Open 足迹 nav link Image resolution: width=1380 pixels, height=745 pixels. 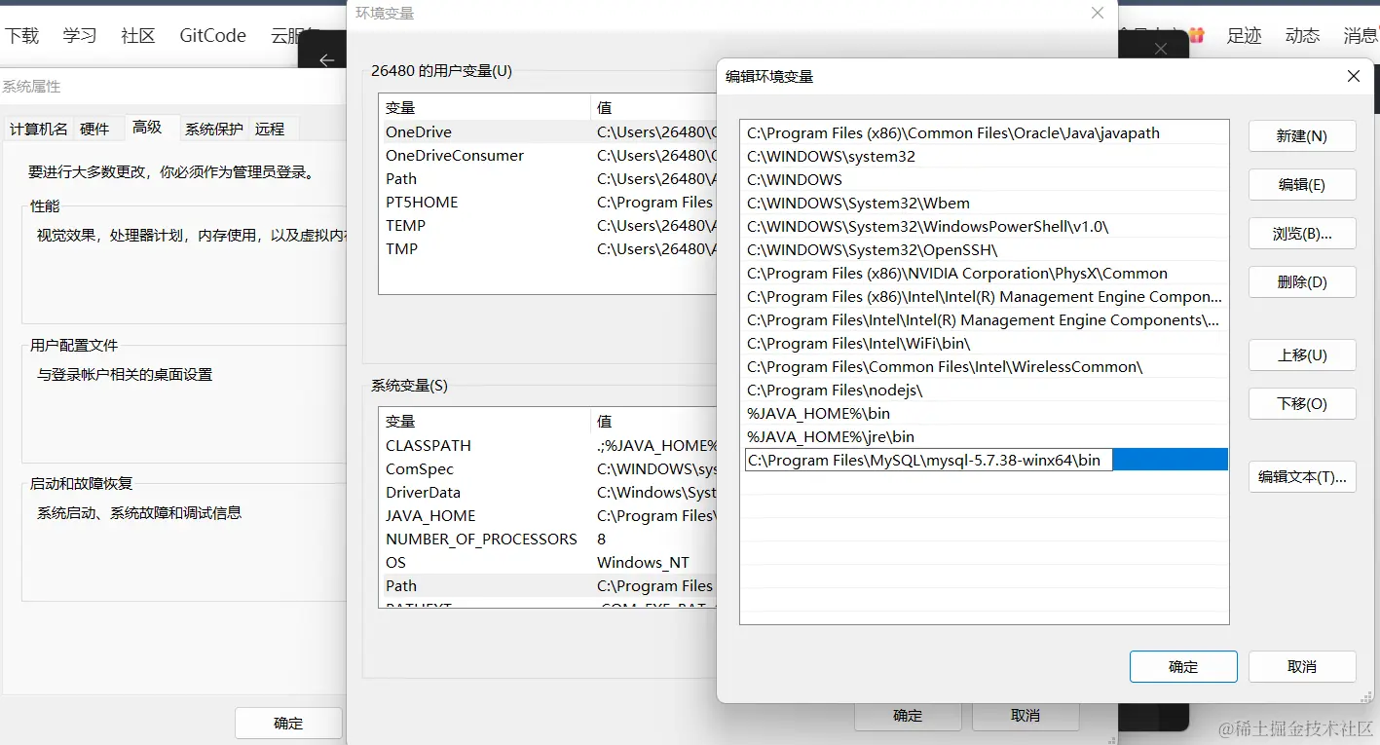(1244, 36)
